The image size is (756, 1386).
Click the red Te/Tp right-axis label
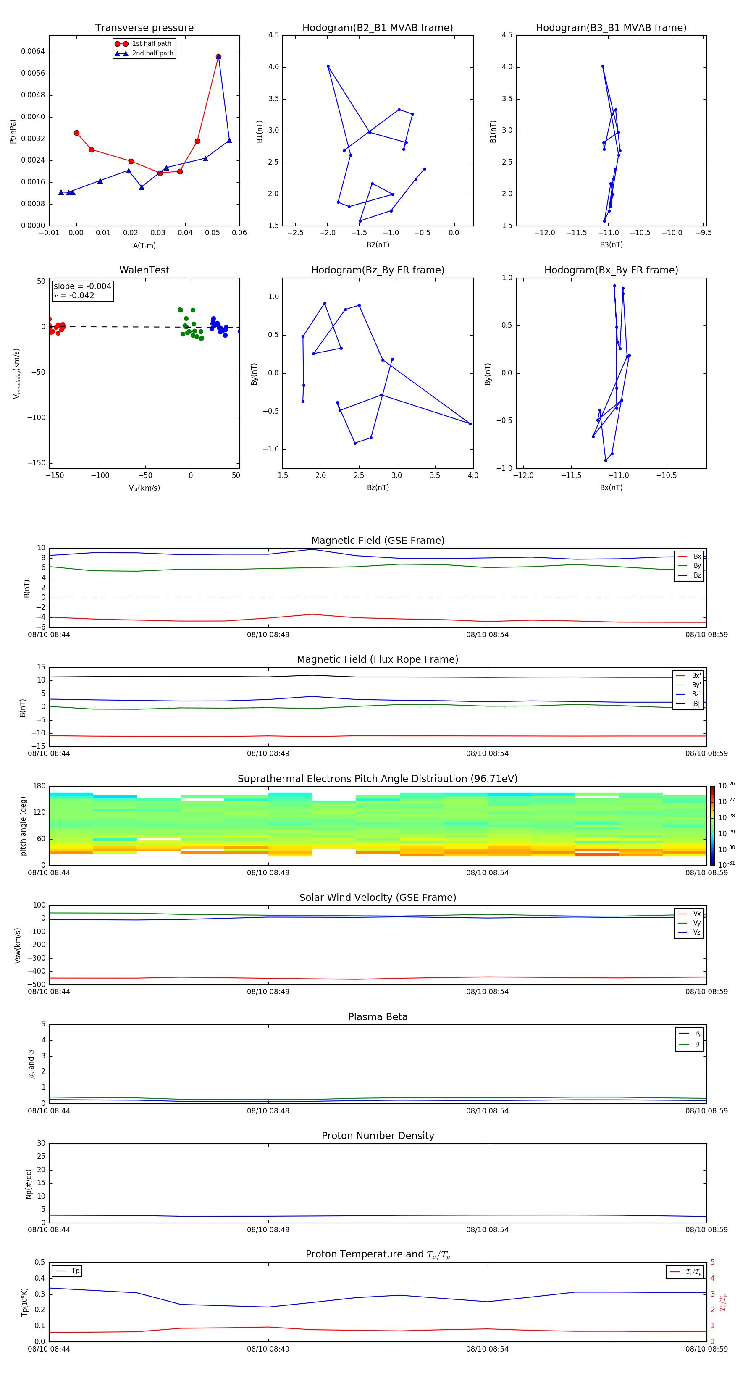pyautogui.click(x=723, y=1302)
